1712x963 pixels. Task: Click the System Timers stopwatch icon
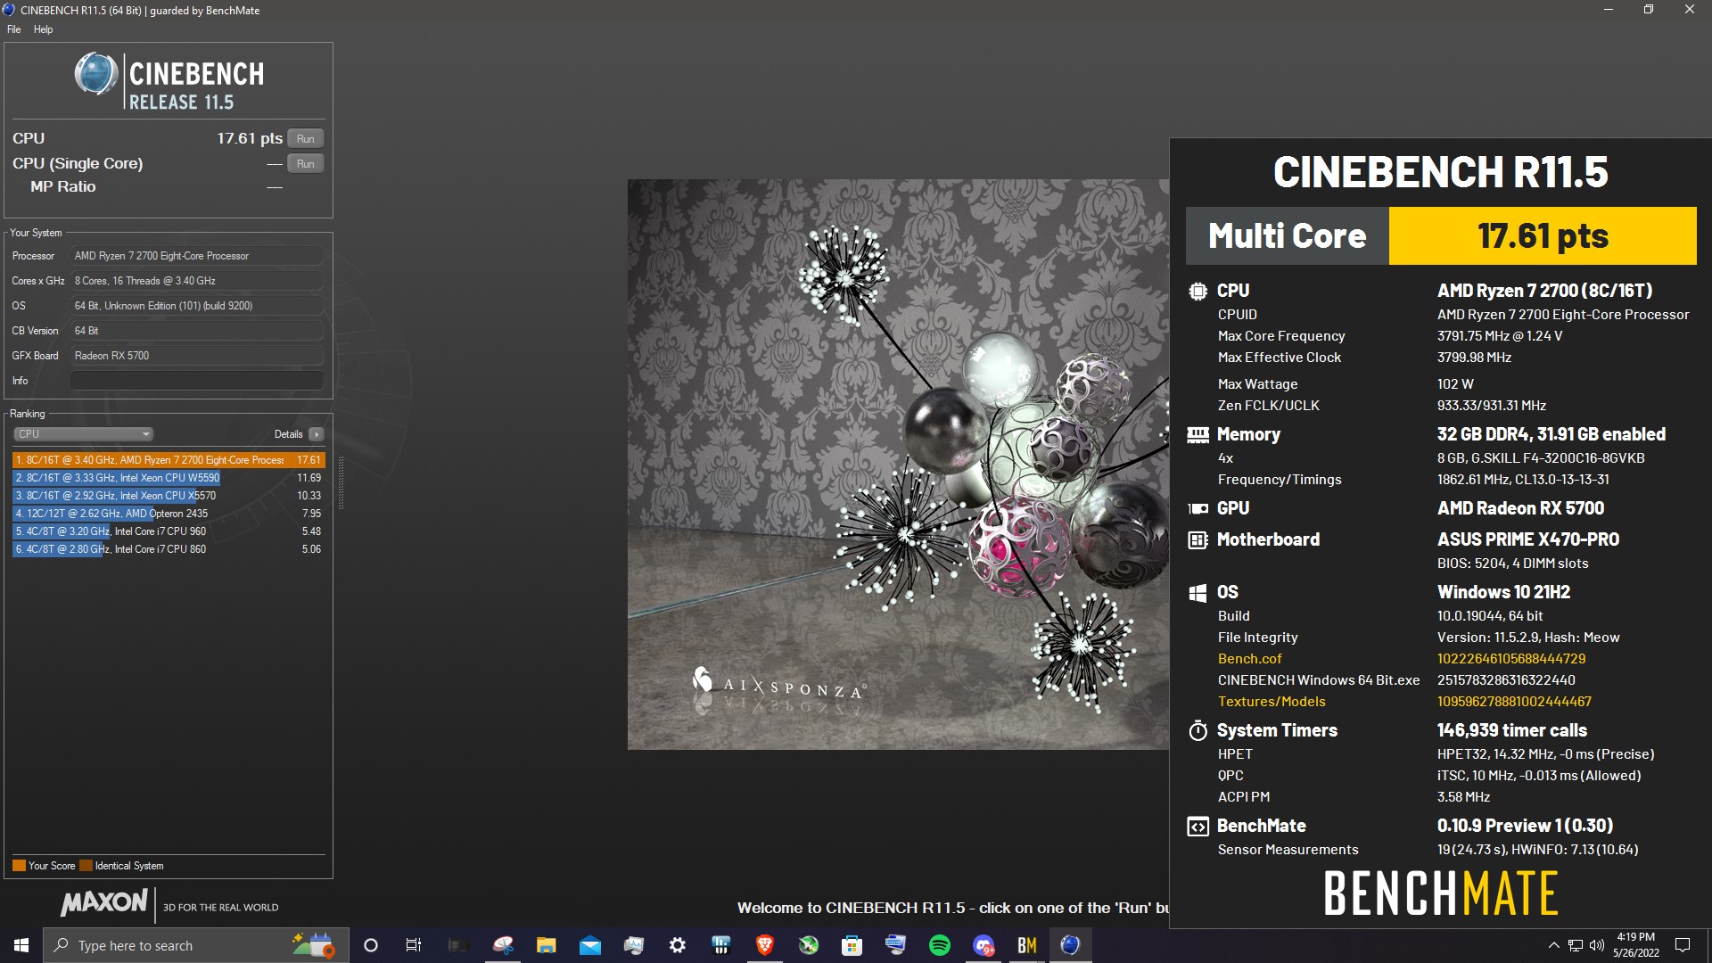click(1198, 730)
